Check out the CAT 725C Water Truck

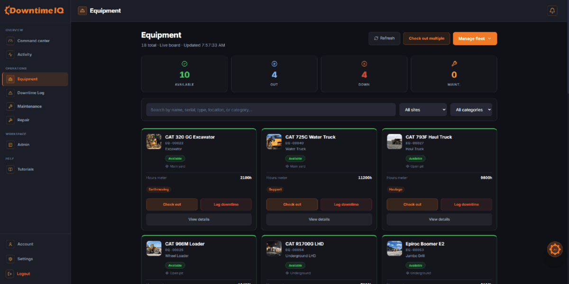coord(292,204)
